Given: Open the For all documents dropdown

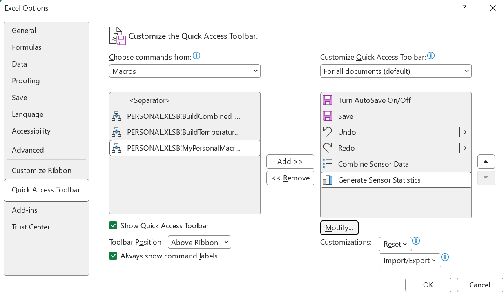Looking at the screenshot, I should [396, 71].
